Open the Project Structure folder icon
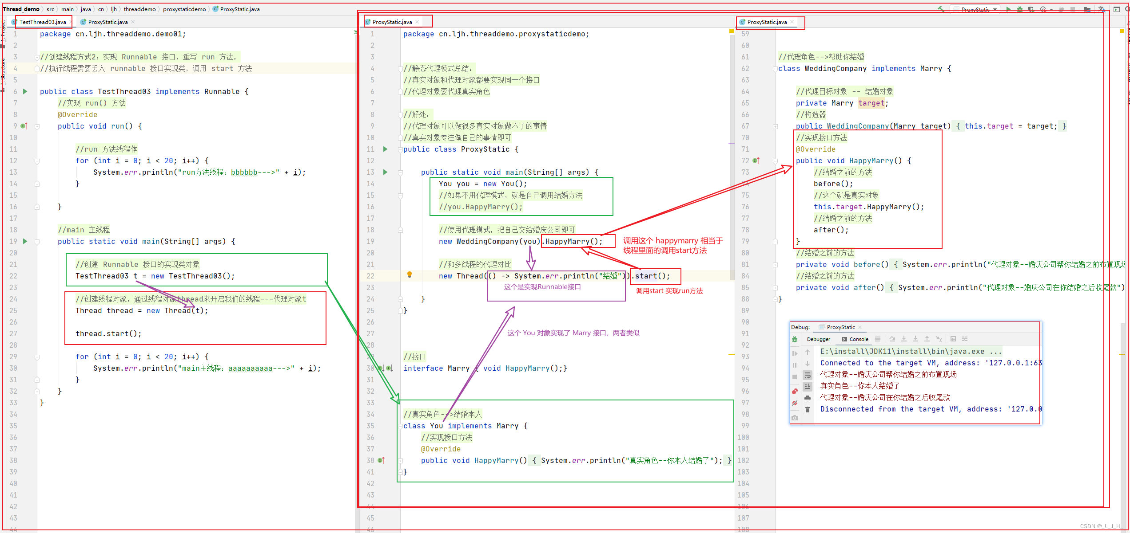This screenshot has width=1130, height=533. (1087, 9)
